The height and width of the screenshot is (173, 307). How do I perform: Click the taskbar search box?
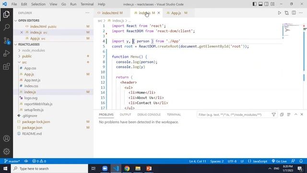coord(49,169)
